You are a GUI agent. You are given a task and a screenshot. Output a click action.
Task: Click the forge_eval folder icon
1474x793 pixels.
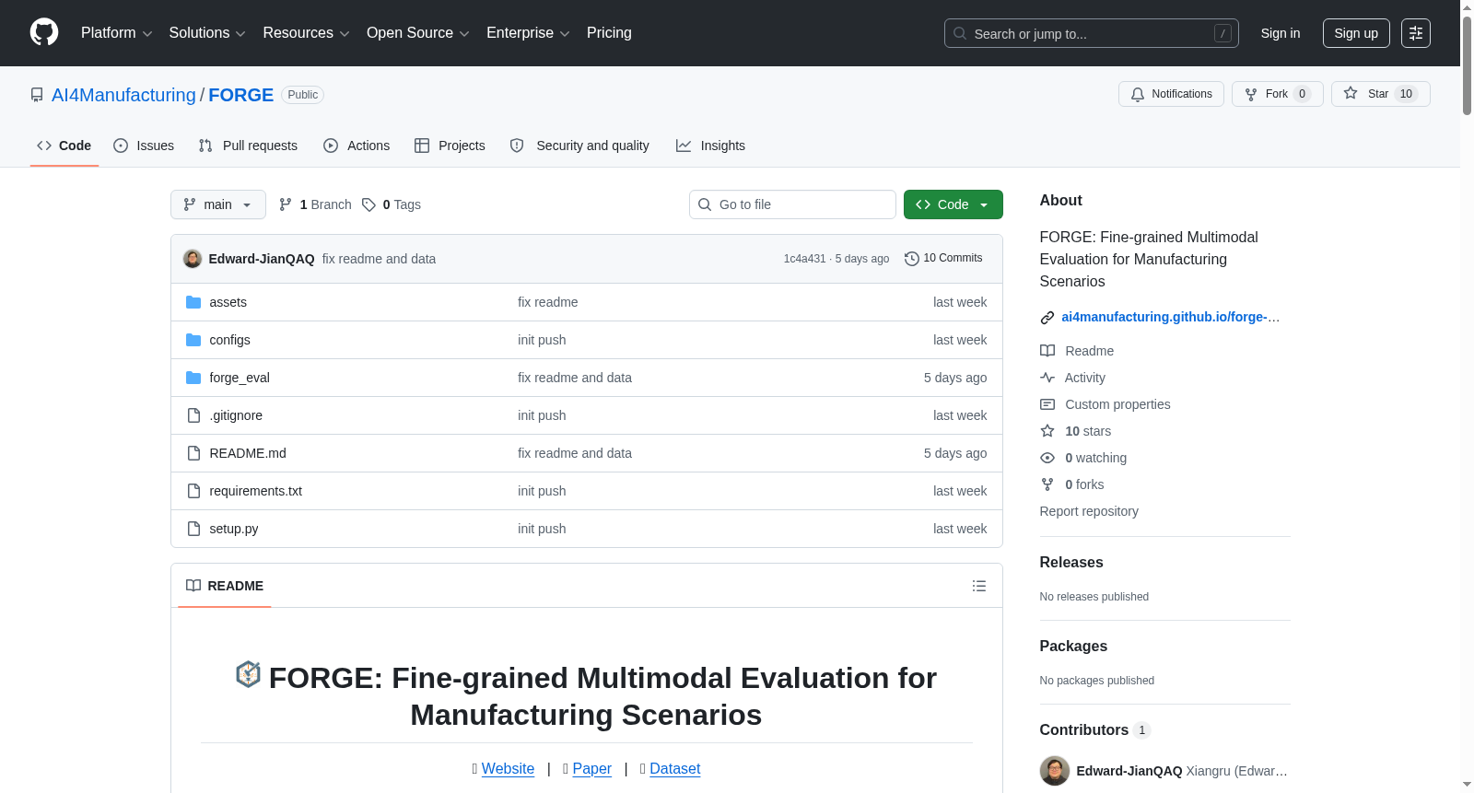point(193,378)
